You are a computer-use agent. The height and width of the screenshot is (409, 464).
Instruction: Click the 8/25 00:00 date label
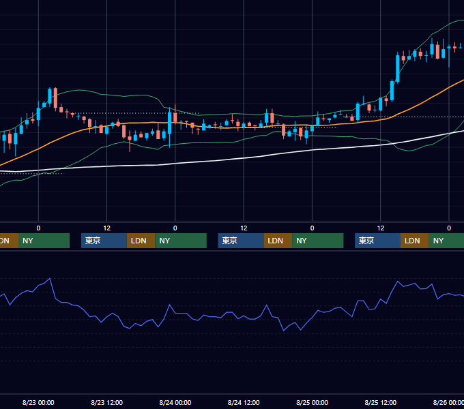[x=313, y=402]
